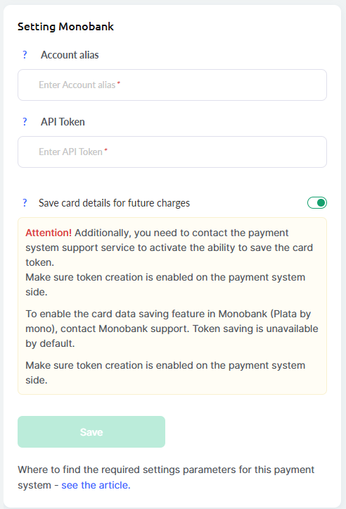Click the red asterisk in Account alias field
The height and width of the screenshot is (509, 346).
119,83
